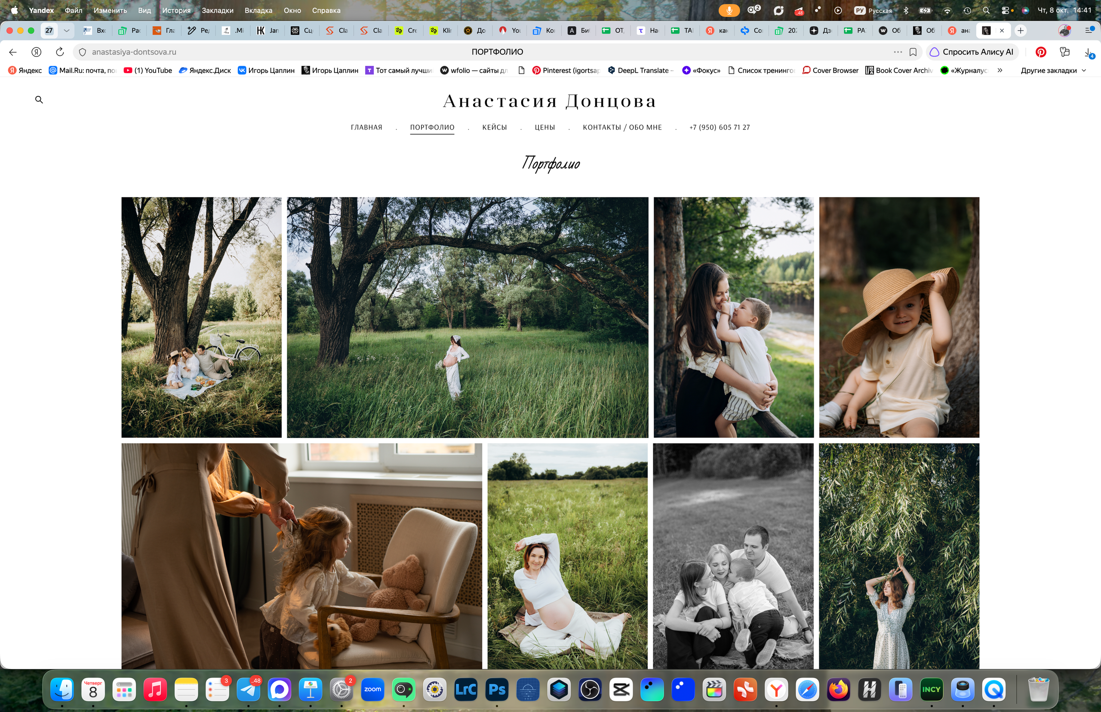Screen dimensions: 1101x712
Task: Open Trash in the Dock
Action: [x=1039, y=690]
